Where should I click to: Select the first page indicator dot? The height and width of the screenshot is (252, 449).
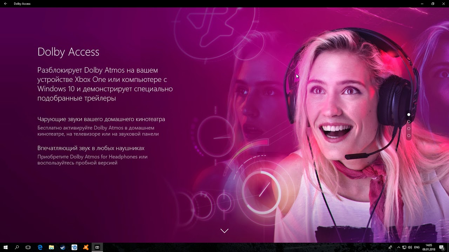click(x=409, y=114)
